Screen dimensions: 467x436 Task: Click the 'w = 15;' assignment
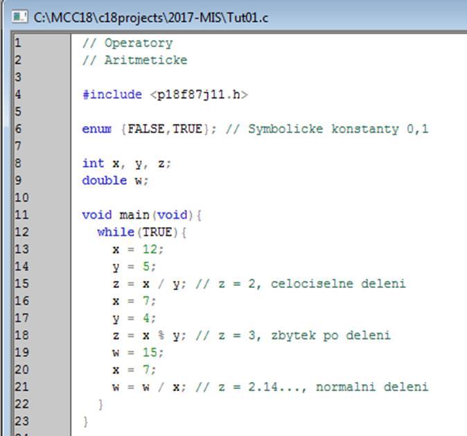pyautogui.click(x=138, y=353)
